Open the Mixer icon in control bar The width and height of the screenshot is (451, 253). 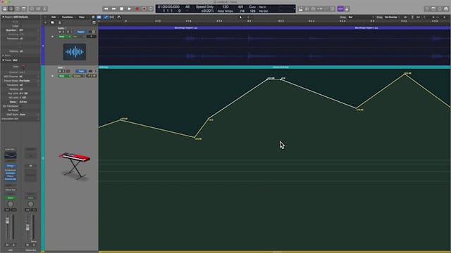point(38,9)
